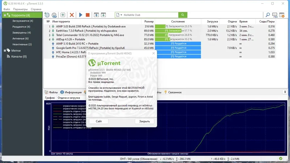Viewport: 290px width, 163px height.
Task: Click the upload arrow icon of Google Earth Pro row
Action: point(53,48)
